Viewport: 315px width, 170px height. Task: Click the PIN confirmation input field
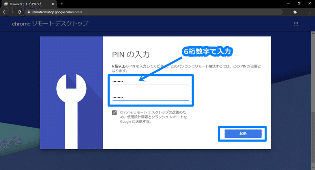150,97
